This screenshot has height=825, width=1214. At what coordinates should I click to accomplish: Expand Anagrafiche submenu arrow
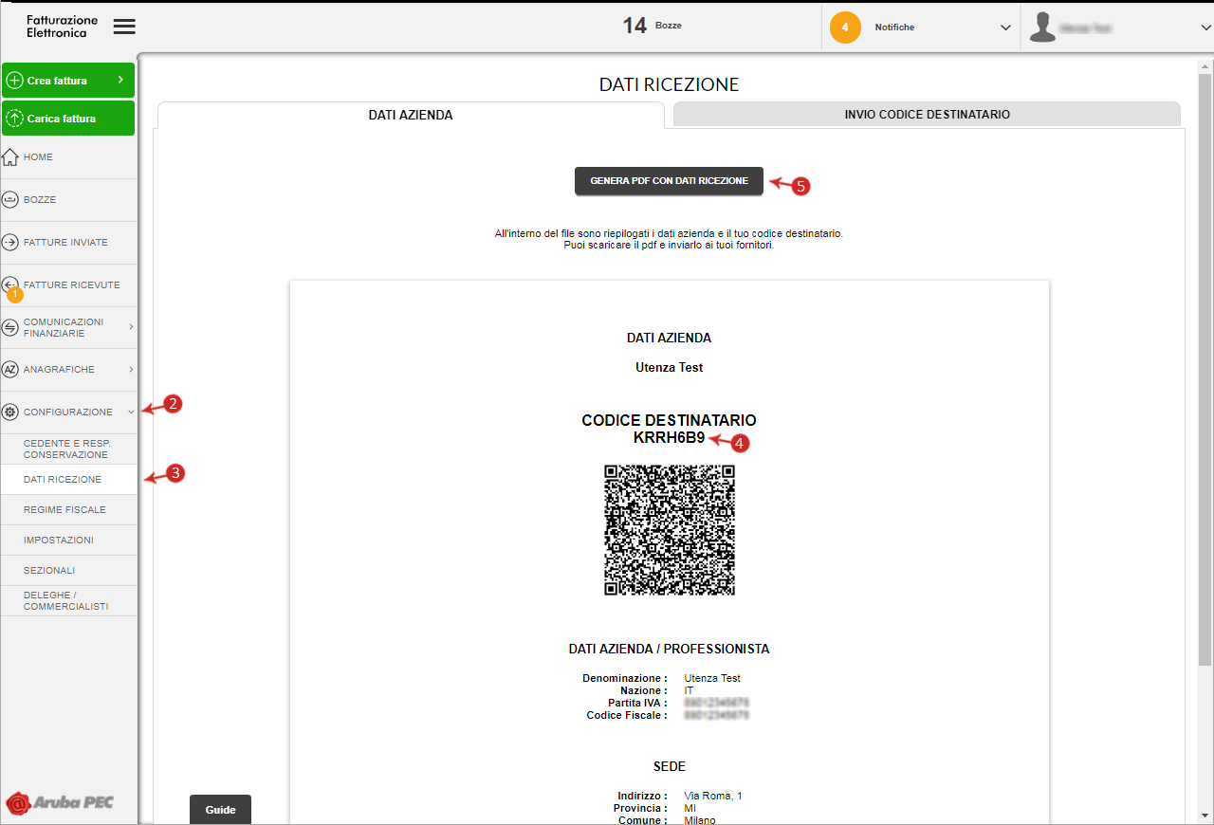(131, 369)
